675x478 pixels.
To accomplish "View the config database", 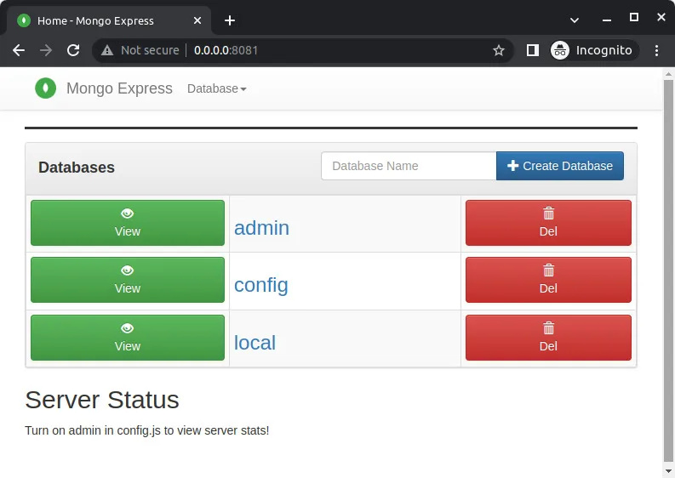I will (128, 280).
